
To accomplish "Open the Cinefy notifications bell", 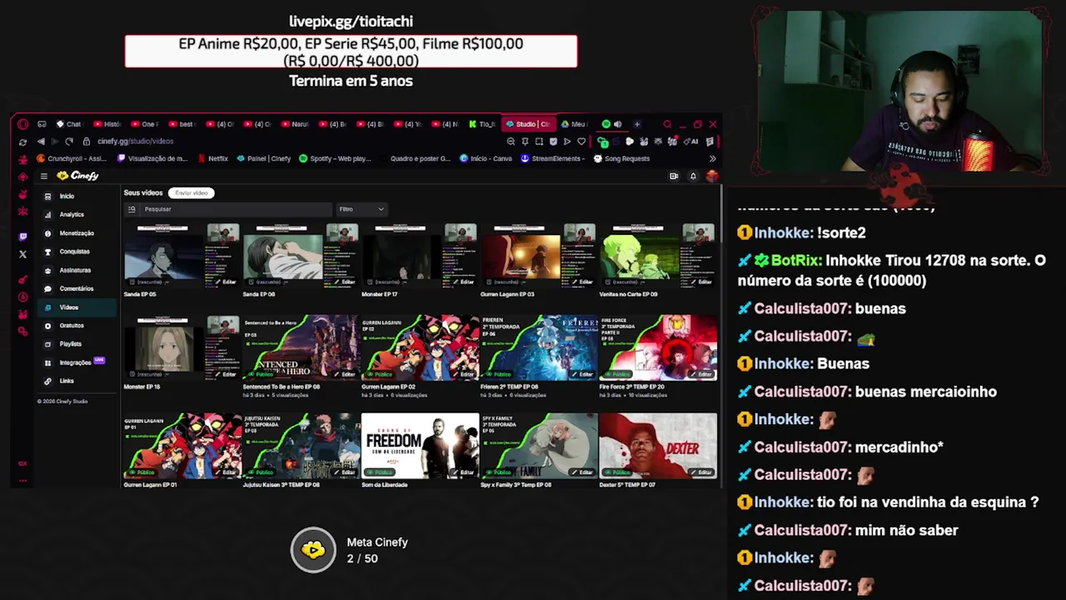I will [693, 176].
